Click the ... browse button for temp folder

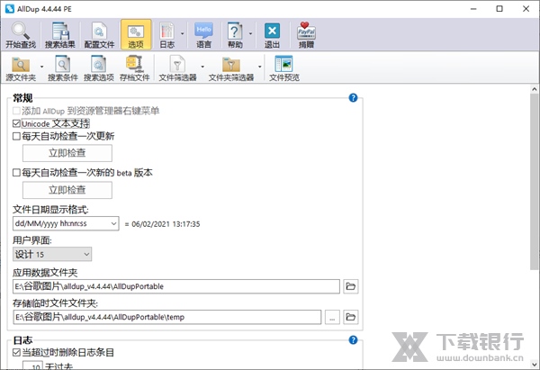pyautogui.click(x=332, y=317)
